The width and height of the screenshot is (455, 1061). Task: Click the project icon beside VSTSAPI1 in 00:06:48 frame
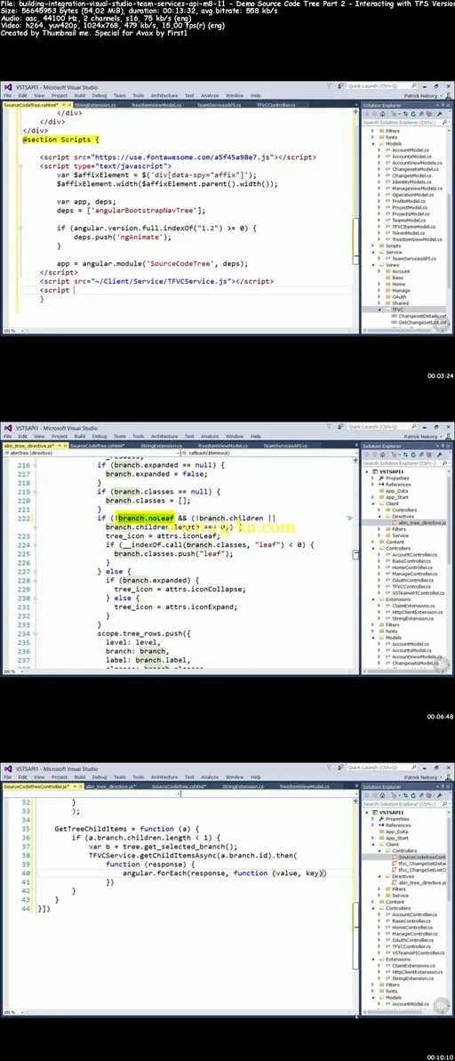(374, 471)
